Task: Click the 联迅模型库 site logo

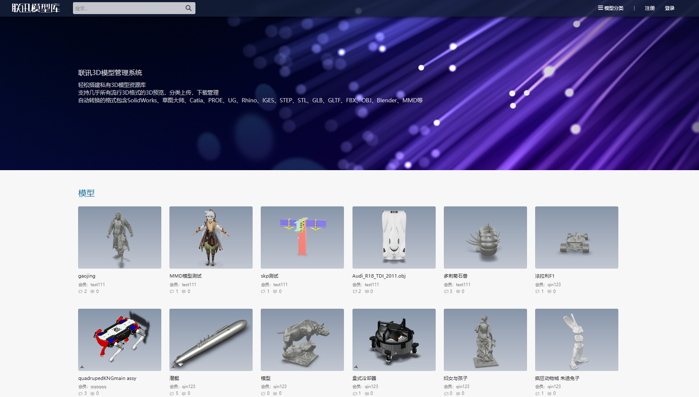Action: pyautogui.click(x=36, y=8)
